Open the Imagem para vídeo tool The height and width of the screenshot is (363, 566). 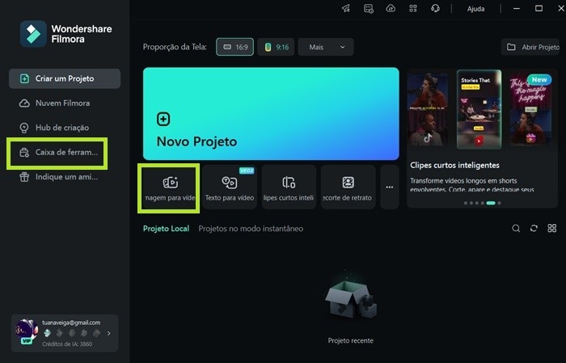coord(170,188)
